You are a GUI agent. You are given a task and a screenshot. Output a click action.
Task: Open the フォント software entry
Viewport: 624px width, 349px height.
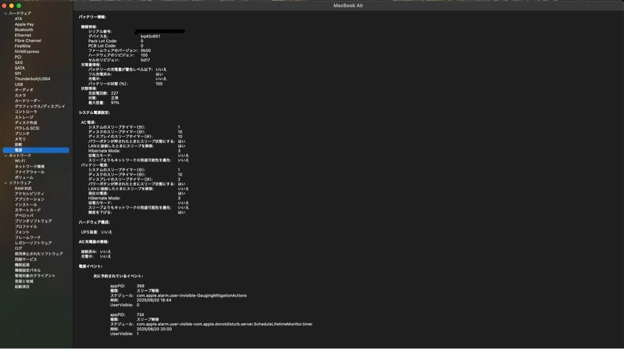point(22,232)
